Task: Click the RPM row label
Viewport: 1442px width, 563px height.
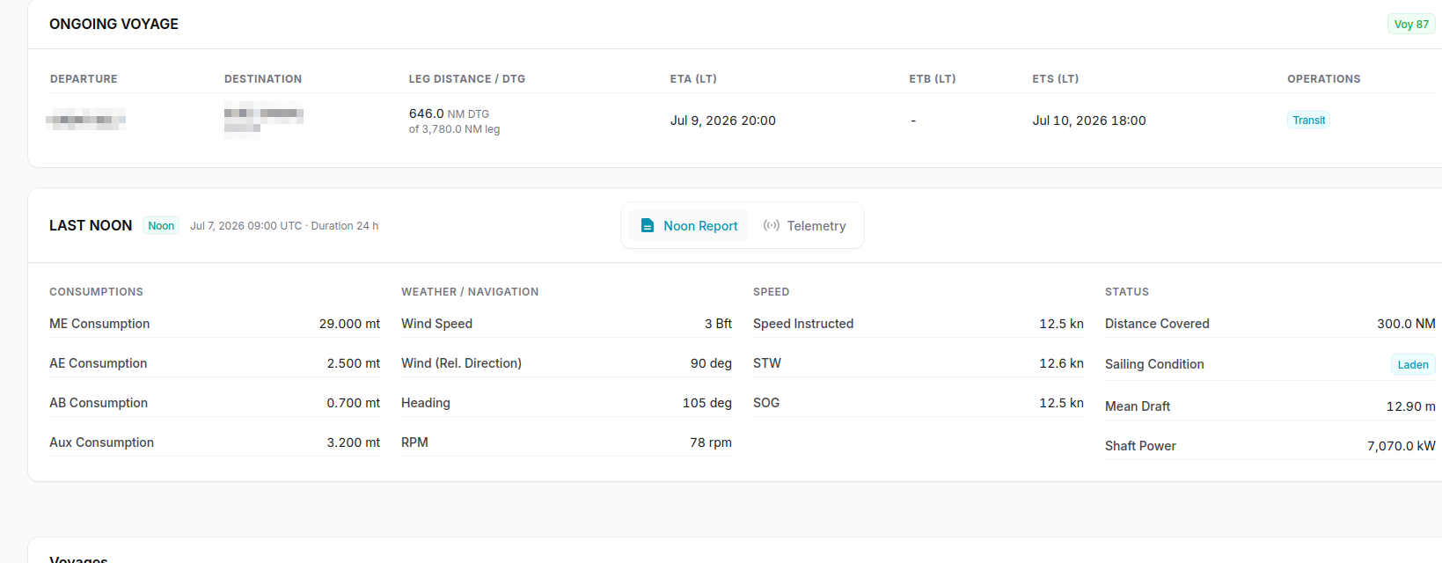Action: [x=414, y=442]
